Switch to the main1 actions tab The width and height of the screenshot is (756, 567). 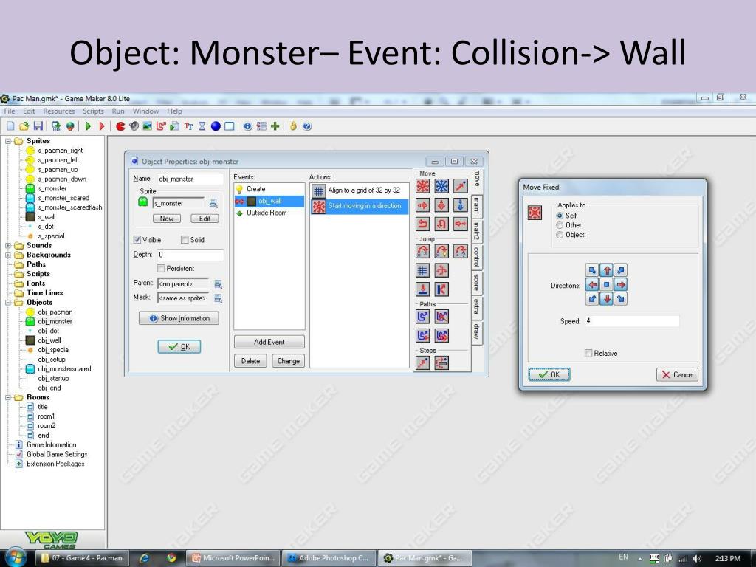(476, 205)
